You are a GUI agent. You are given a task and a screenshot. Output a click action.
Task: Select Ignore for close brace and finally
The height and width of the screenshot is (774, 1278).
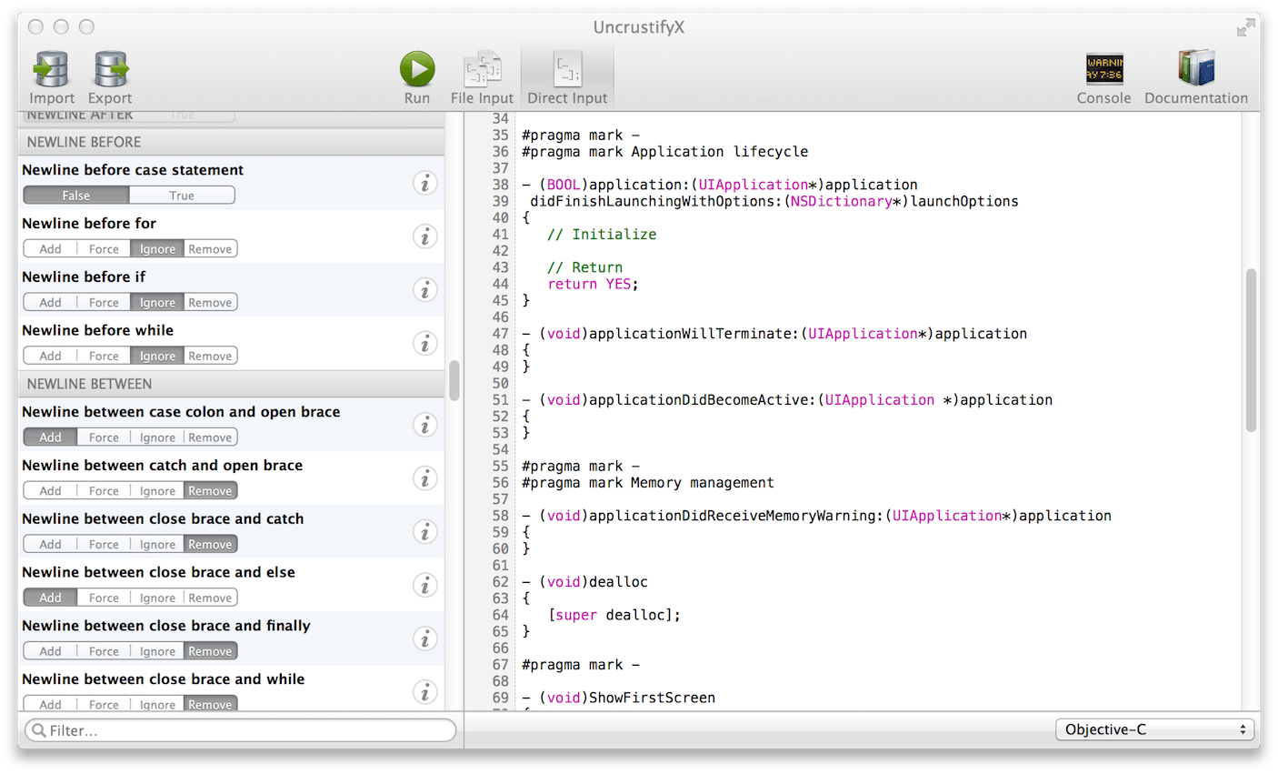pos(157,652)
